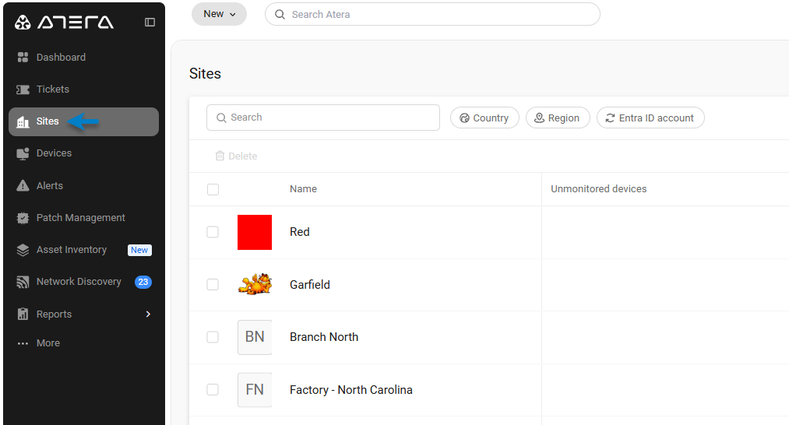Open Patch Management gear icon
The width and height of the screenshot is (789, 425).
click(23, 218)
